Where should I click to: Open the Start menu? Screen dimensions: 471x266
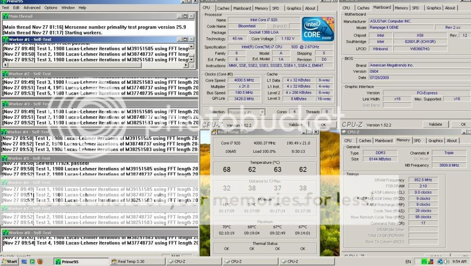tap(10, 261)
